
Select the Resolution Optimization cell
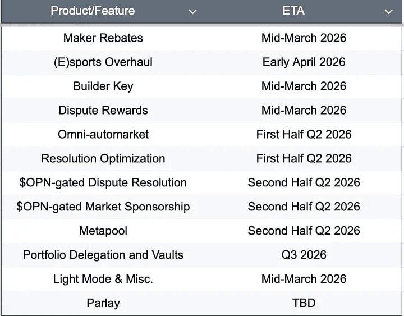coord(103,159)
